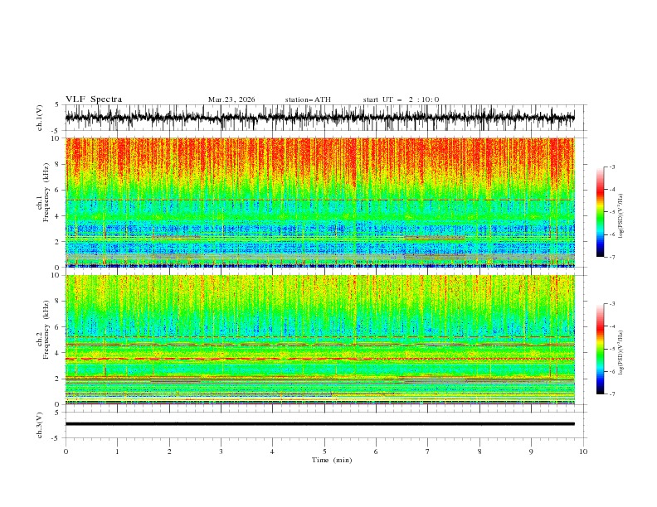Viewport: 657px width, 507px height.
Task: Click the "4" kHz tick of ch.1 spectrogram
Action: click(58, 216)
